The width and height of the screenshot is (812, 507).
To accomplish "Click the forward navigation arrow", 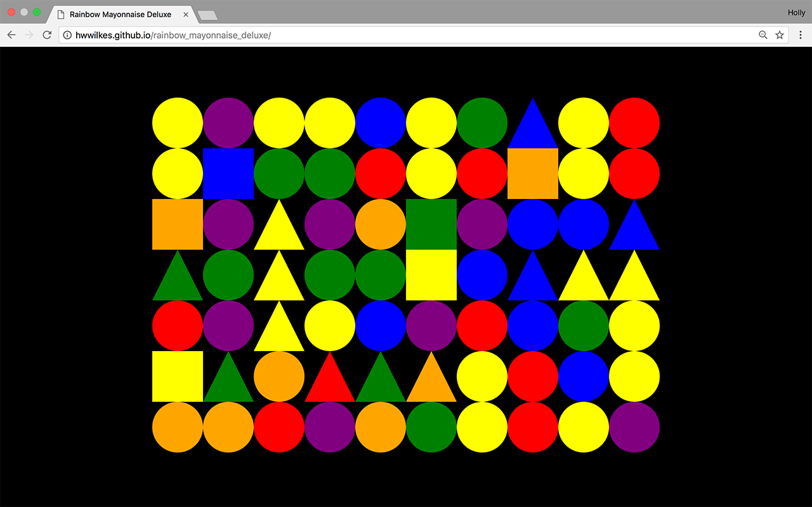I will pos(29,35).
